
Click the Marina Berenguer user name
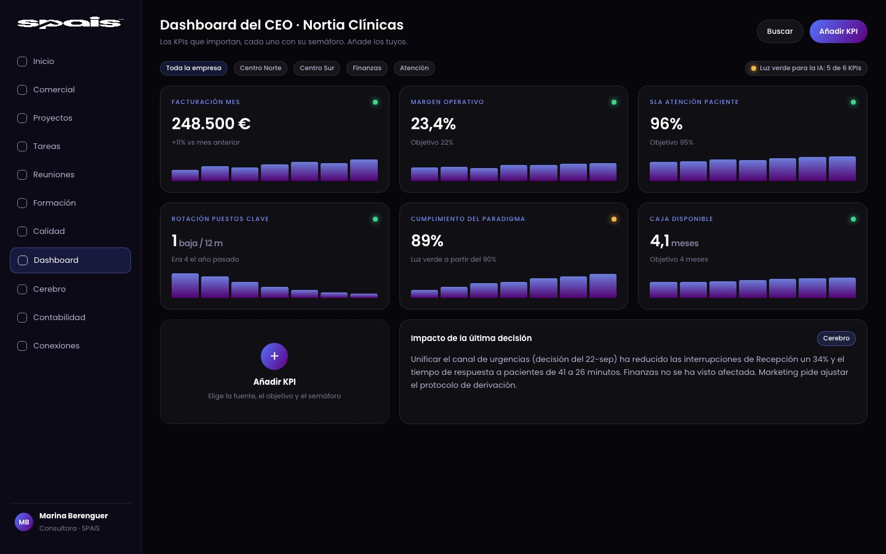tap(74, 516)
